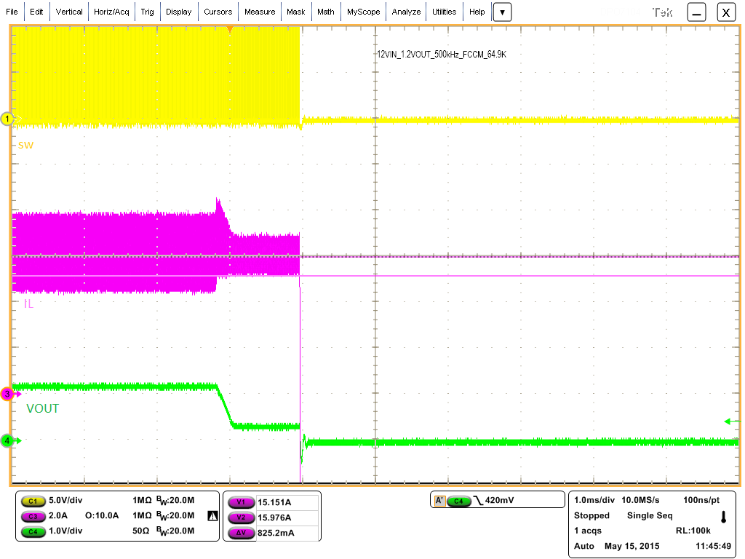Open the Measure menu
This screenshot has width=745, height=559.
(260, 12)
